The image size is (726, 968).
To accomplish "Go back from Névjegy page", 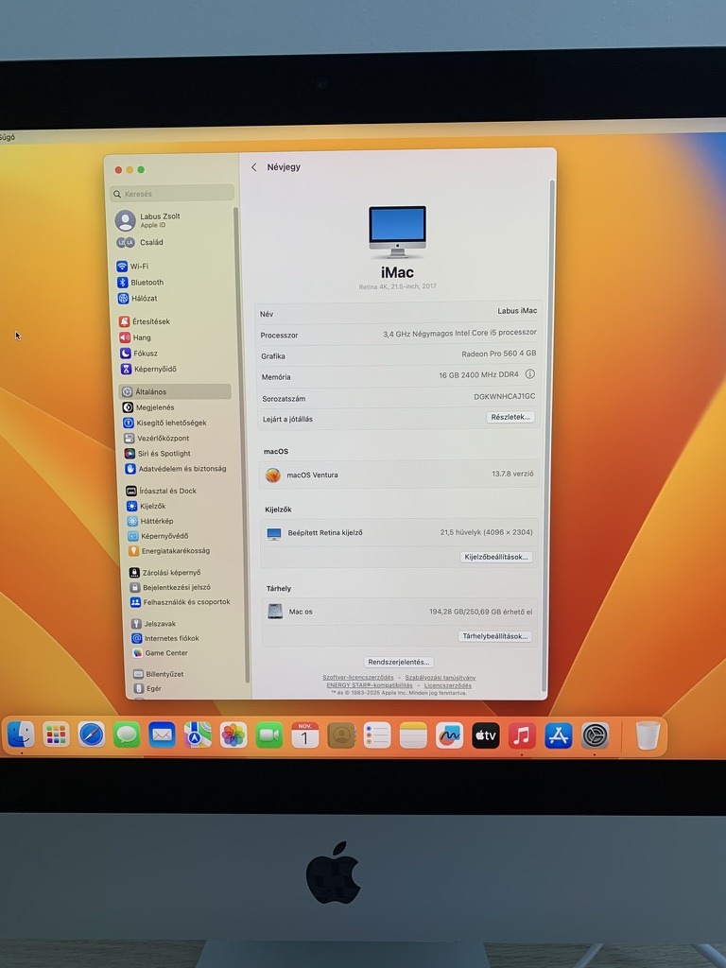I will [253, 167].
